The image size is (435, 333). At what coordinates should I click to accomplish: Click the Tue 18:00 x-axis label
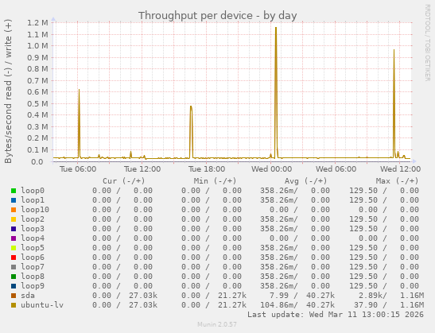click(x=207, y=168)
